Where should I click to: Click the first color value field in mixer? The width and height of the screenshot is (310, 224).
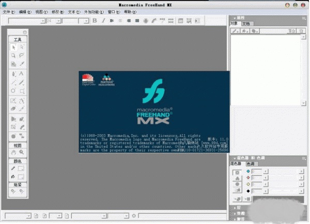coord(257,171)
